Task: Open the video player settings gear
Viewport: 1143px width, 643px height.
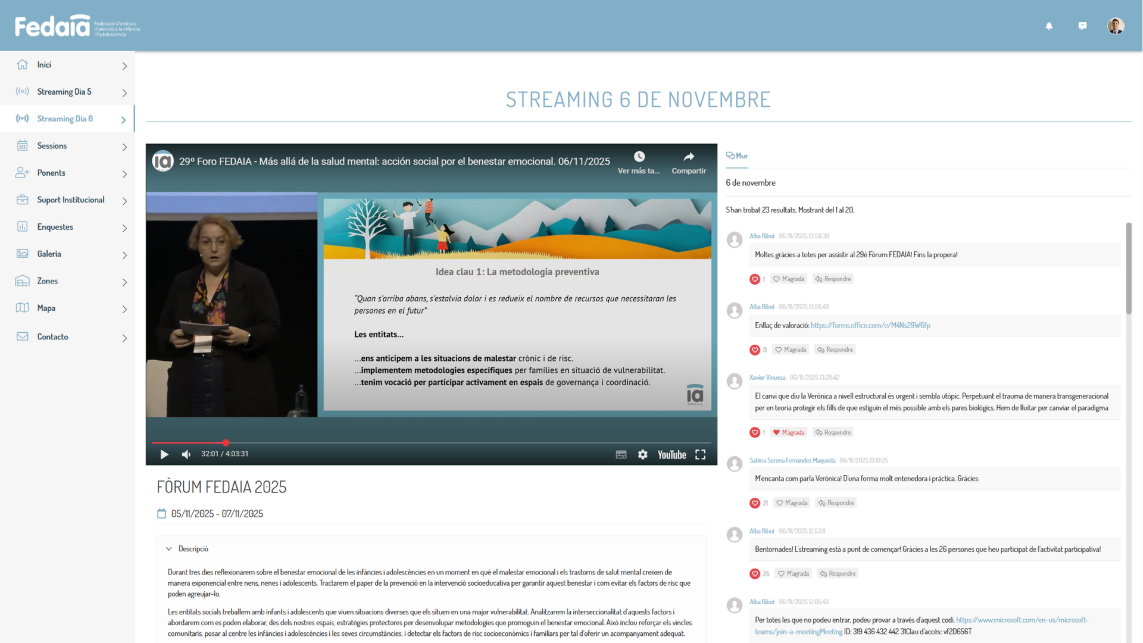Action: coord(643,454)
